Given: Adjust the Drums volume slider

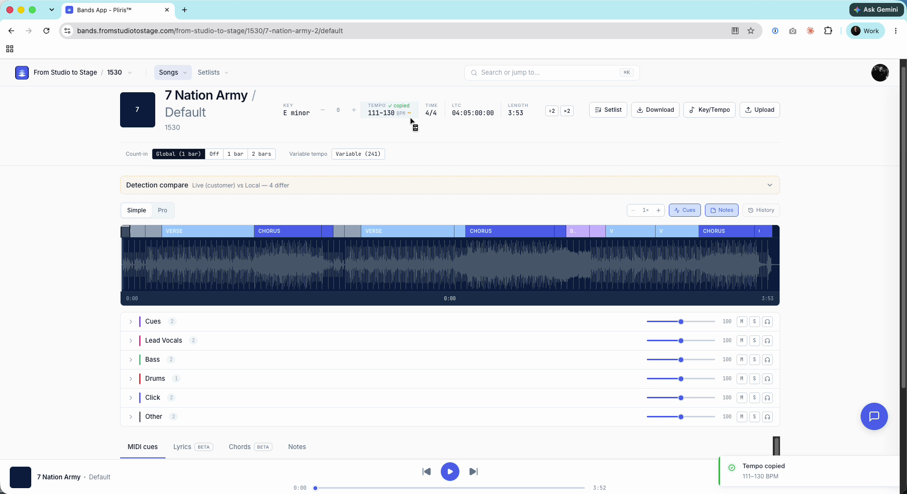Looking at the screenshot, I should tap(680, 379).
